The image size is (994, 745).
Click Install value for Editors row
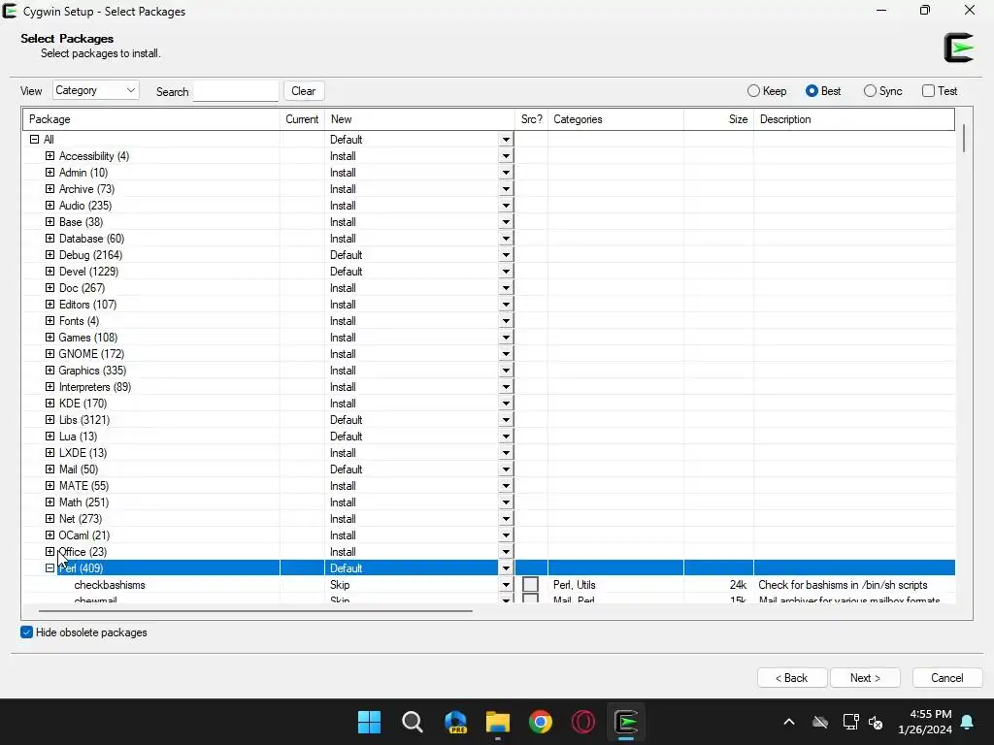(343, 305)
